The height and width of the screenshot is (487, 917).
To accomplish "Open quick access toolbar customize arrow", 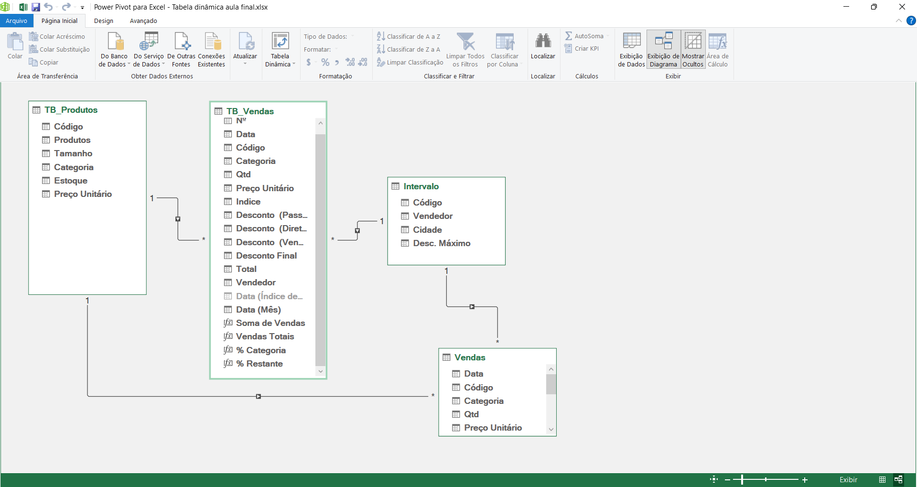I will pos(82,7).
